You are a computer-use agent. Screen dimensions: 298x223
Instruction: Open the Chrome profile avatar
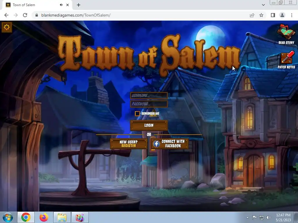pyautogui.click(x=282, y=15)
